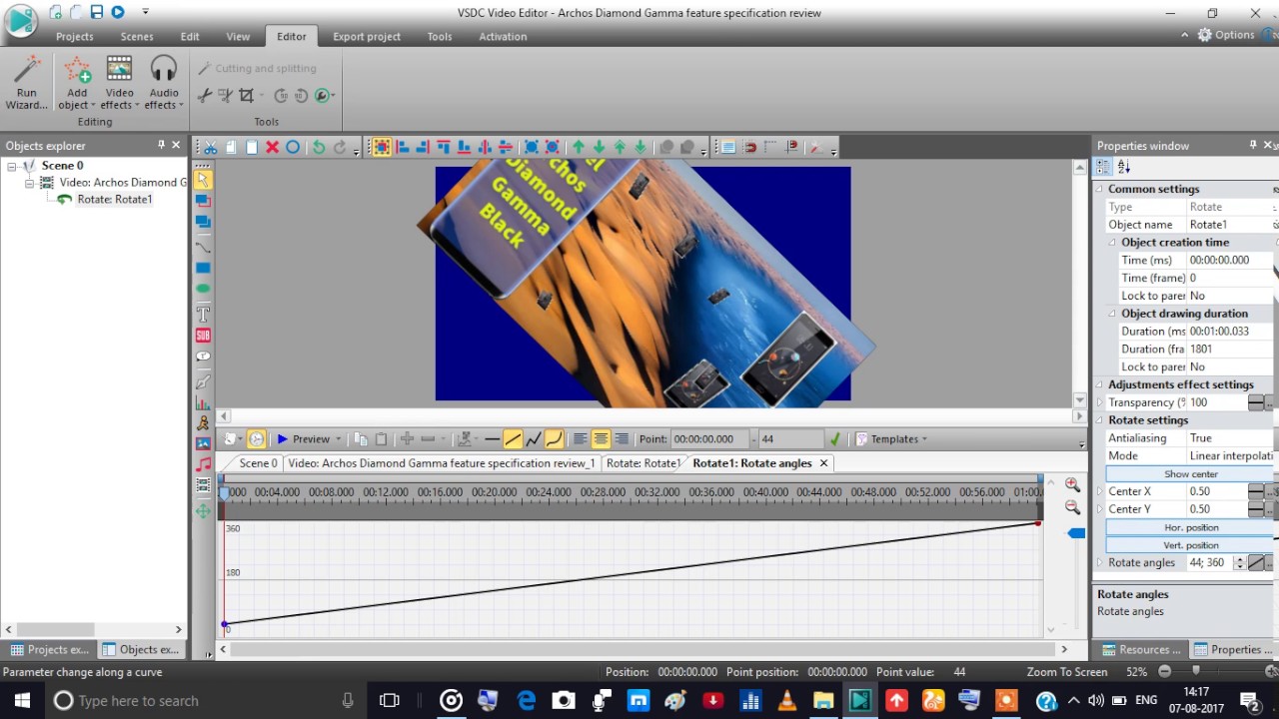The image size is (1279, 719).
Task: Collapse the Scene 0 tree node
Action: (x=12, y=166)
